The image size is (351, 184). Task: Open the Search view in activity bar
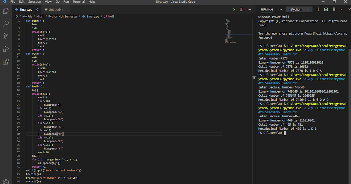point(6,24)
